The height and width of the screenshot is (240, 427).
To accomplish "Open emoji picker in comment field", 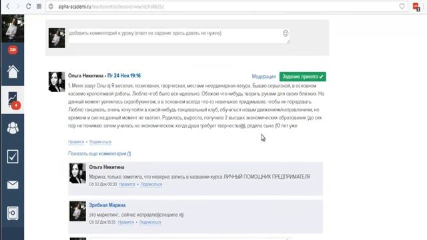I will pyautogui.click(x=286, y=33).
